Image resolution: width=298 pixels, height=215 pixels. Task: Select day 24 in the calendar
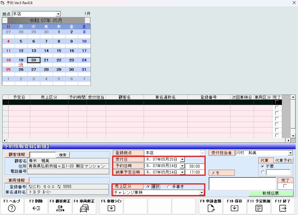(x=84, y=60)
